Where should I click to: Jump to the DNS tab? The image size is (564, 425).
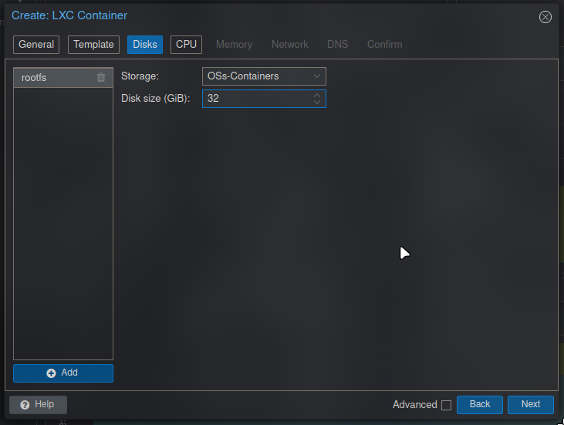[x=337, y=45]
